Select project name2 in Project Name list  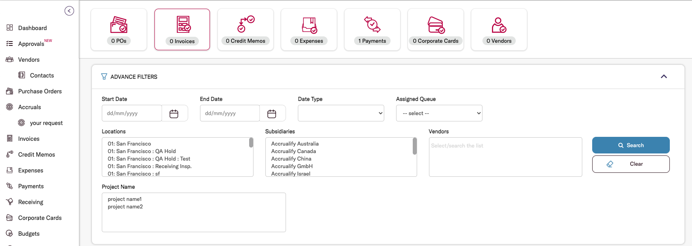coord(125,207)
